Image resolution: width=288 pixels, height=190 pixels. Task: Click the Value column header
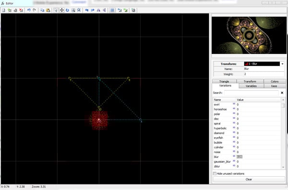point(258,100)
